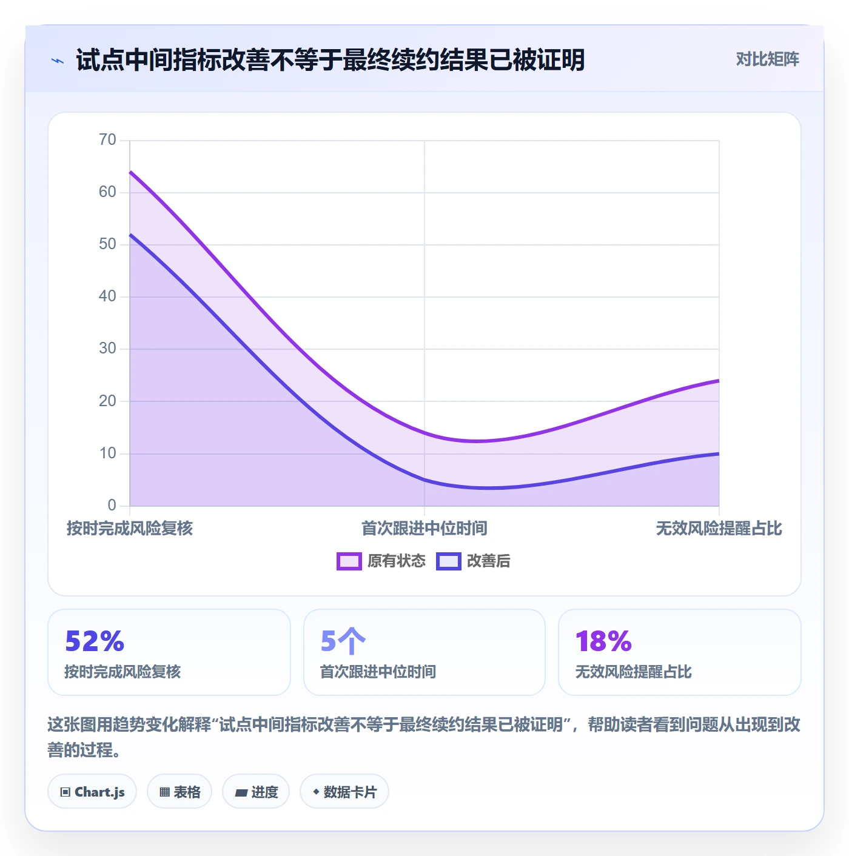Toggle the 原有状态 legend item
The image size is (849, 856).
tap(381, 561)
